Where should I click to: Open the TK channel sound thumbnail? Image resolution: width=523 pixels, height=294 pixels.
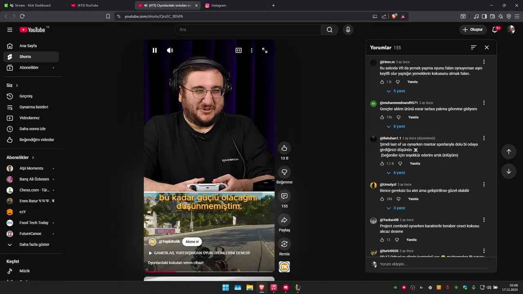point(284,267)
